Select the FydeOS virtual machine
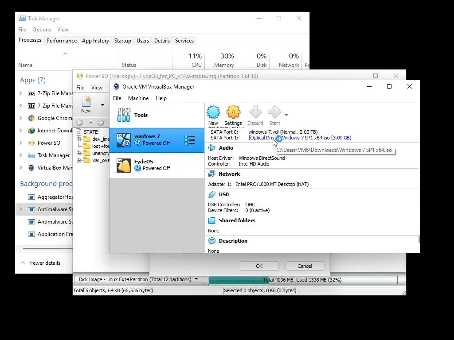454x340 pixels. click(x=157, y=165)
